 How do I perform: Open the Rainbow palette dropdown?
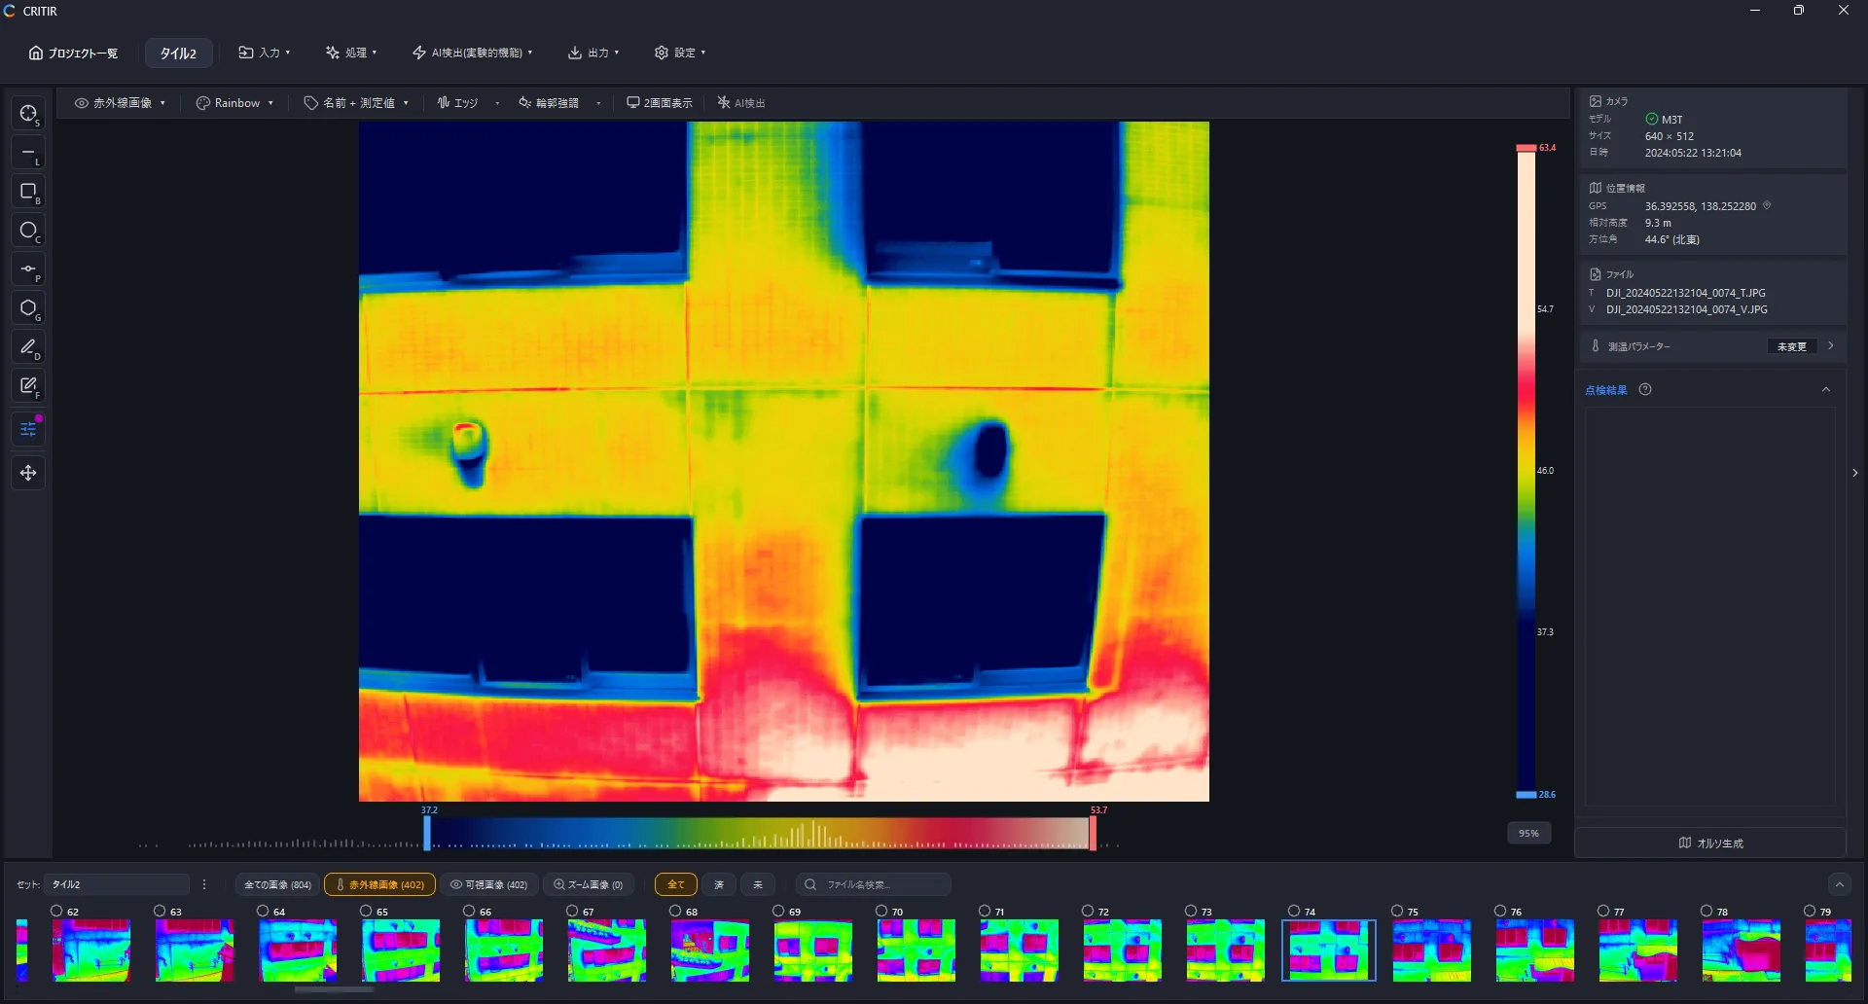tap(234, 103)
